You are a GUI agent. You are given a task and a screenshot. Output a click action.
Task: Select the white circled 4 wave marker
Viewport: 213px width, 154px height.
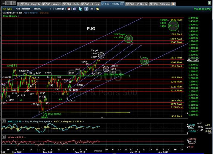[106, 69]
